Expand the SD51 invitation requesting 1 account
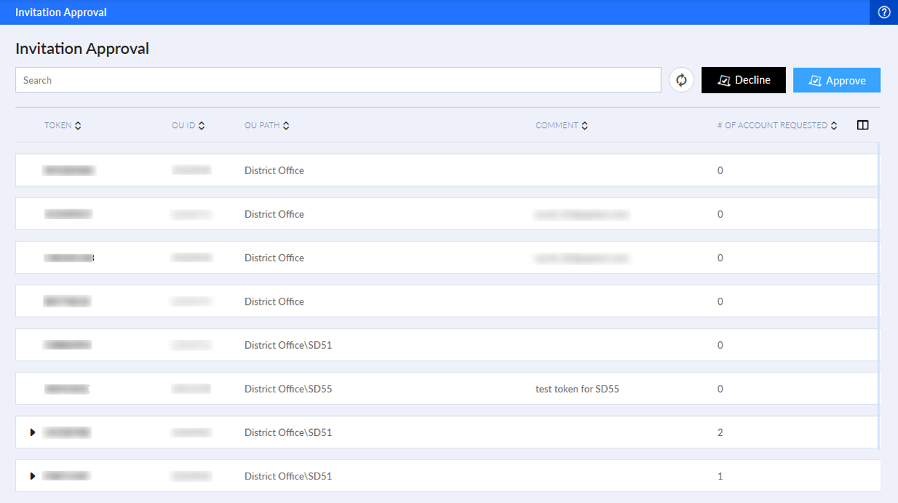The image size is (898, 503). 32,475
